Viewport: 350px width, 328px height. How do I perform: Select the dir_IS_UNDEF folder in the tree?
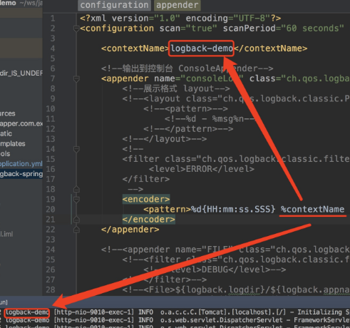click(x=21, y=73)
